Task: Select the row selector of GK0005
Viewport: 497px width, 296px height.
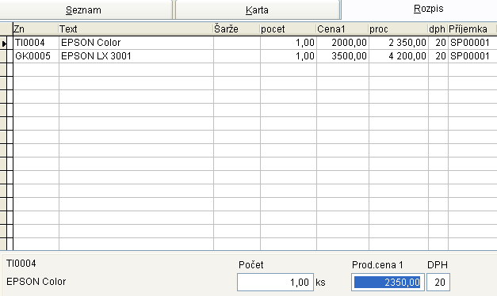Action: click(4, 56)
